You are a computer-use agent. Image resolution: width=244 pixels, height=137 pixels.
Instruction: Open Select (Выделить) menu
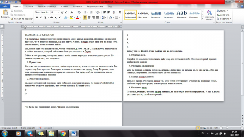pos(224,19)
